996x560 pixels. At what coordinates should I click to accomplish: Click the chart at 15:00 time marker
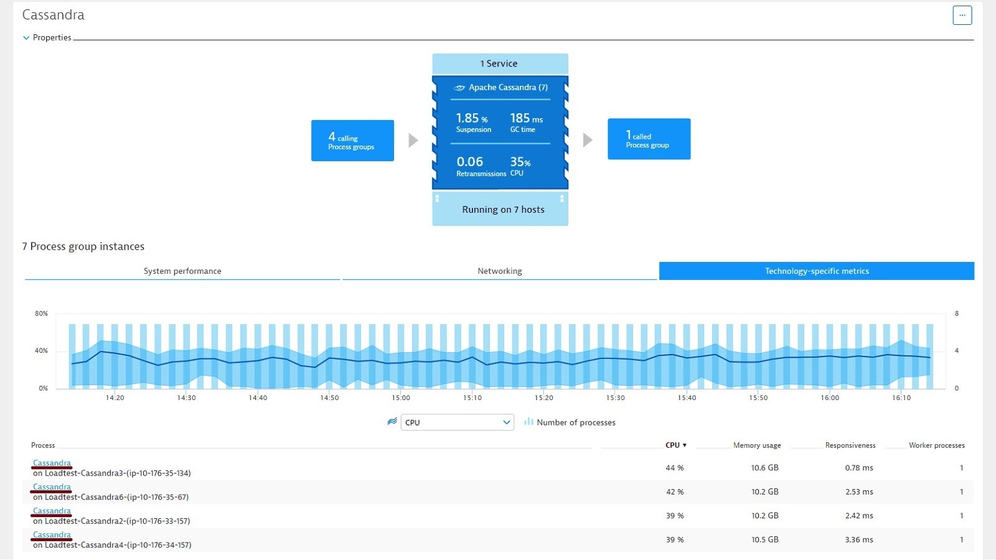point(401,398)
